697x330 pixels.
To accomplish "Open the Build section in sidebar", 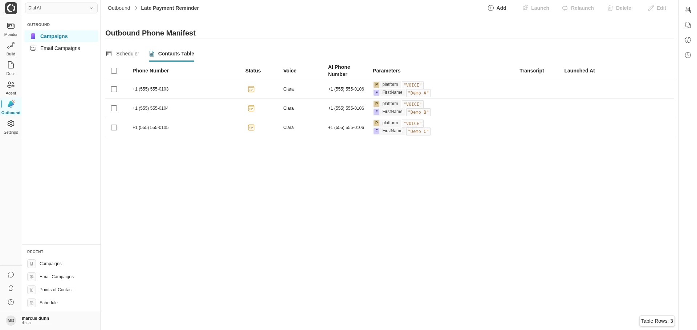I will point(11,49).
